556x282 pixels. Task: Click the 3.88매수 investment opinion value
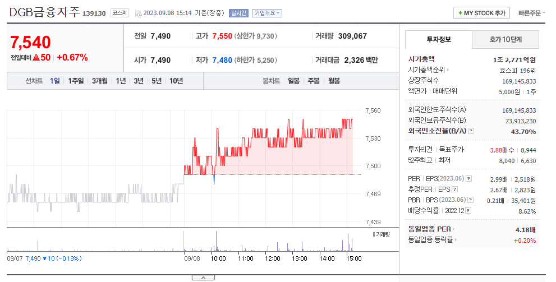coord(502,150)
